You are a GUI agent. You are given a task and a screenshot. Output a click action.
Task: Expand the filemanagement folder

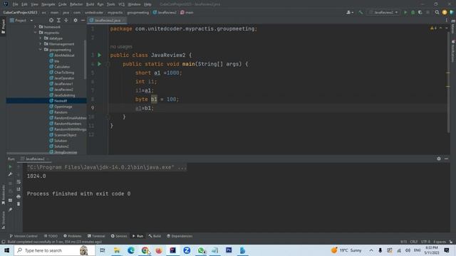[41, 44]
